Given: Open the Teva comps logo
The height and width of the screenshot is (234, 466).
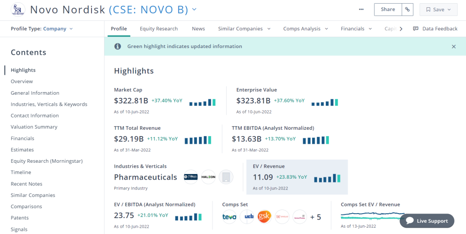Looking at the screenshot, I should [229, 217].
